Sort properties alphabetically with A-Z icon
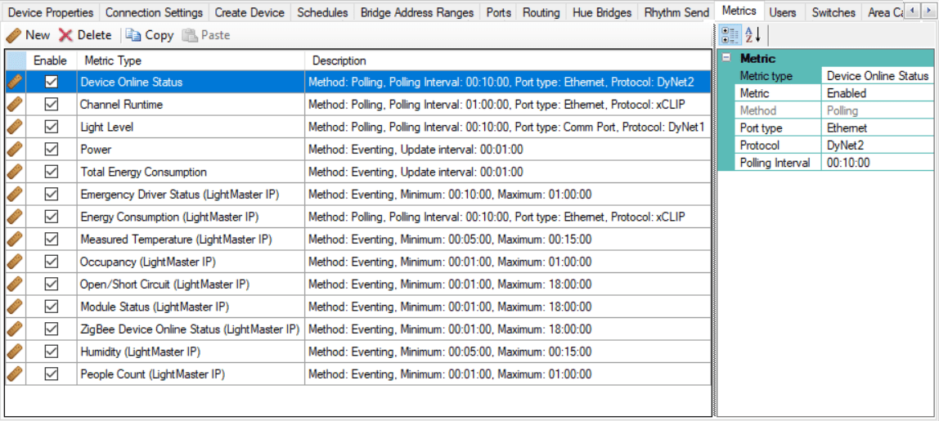 [753, 35]
